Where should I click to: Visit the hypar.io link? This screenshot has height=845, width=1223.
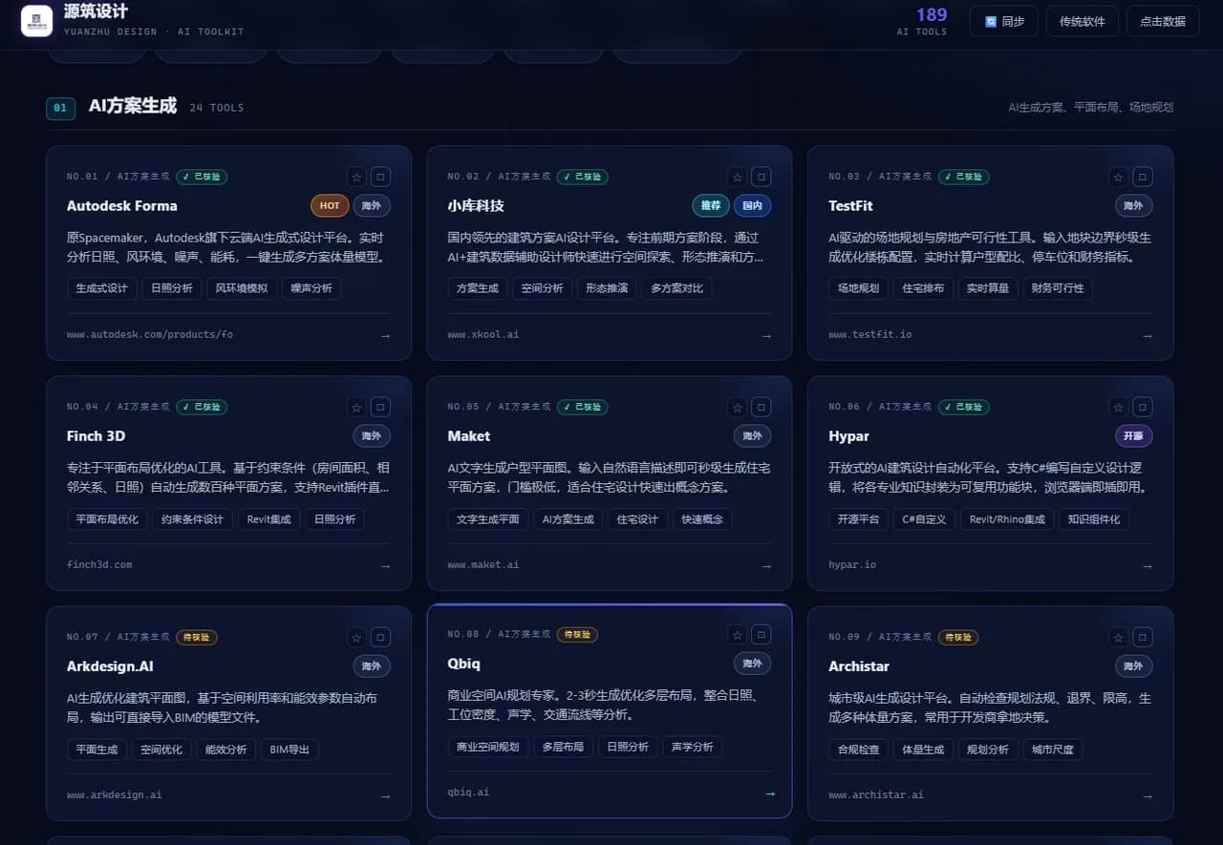852,565
